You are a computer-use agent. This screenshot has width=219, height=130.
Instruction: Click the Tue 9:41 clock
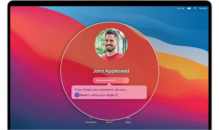[x=203, y=9]
